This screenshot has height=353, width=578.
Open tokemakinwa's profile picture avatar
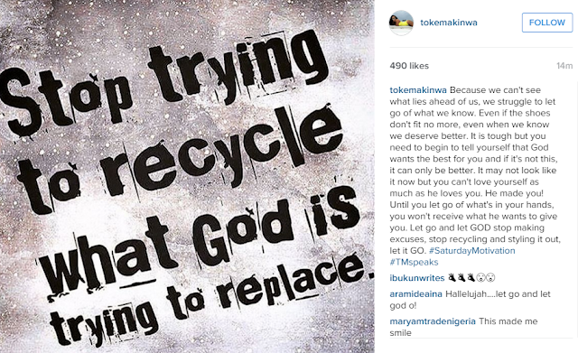pyautogui.click(x=401, y=23)
